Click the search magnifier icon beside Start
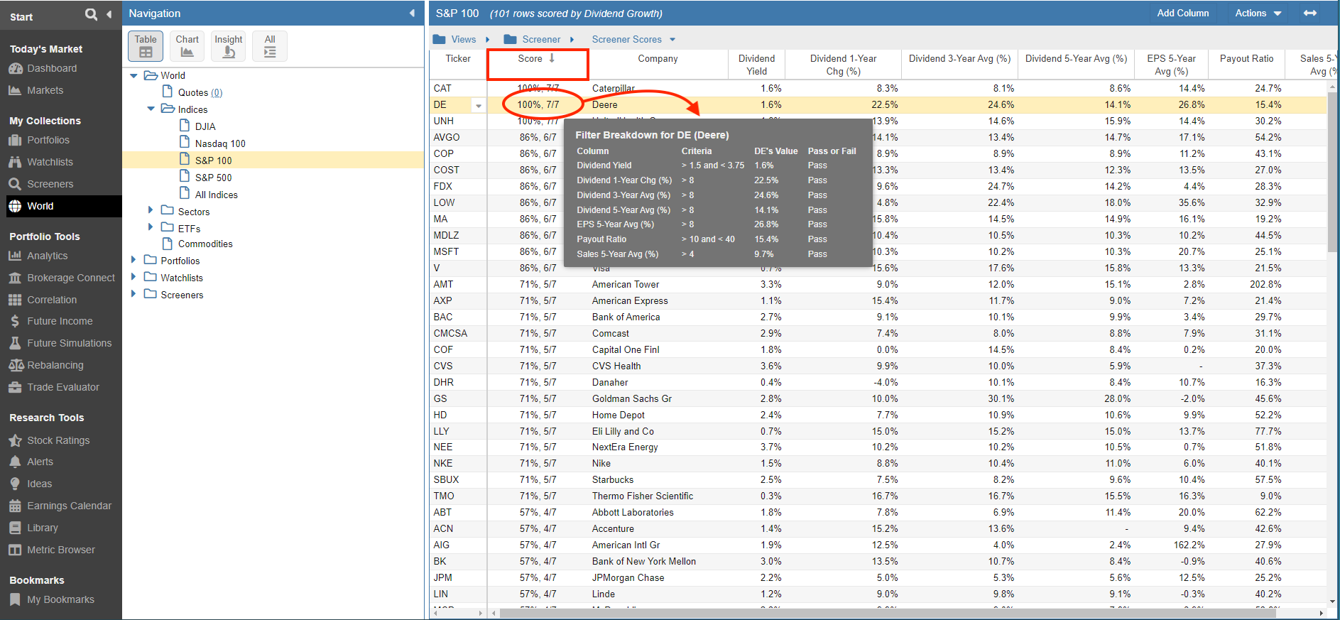 pyautogui.click(x=91, y=14)
